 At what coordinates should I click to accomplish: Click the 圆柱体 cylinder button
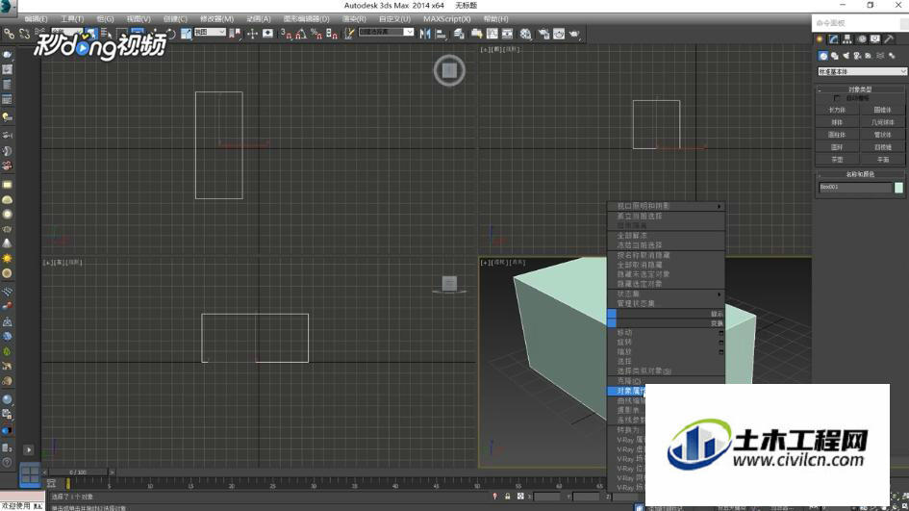pyautogui.click(x=837, y=135)
